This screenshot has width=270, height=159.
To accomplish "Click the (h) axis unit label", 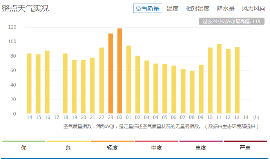I will (256, 117).
